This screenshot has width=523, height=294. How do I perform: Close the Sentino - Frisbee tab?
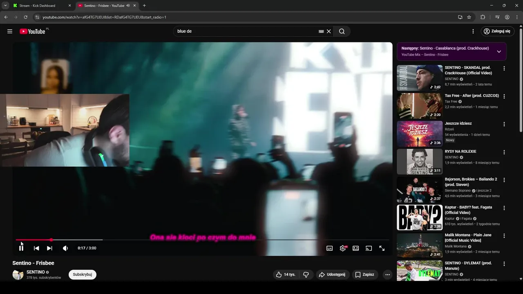point(135,6)
